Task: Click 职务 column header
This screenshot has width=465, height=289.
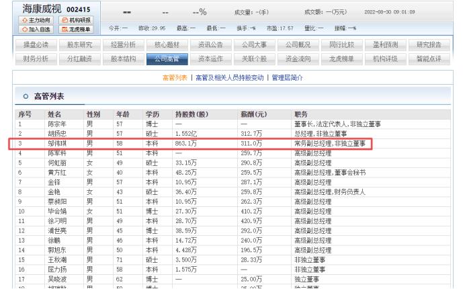Action: coord(301,114)
